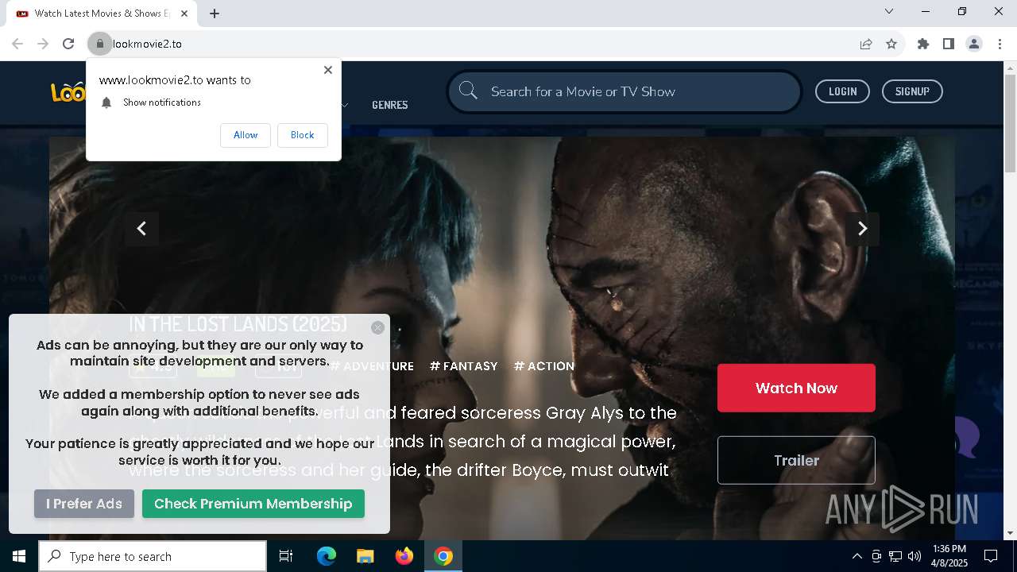Go back with browser back arrow

(17, 44)
